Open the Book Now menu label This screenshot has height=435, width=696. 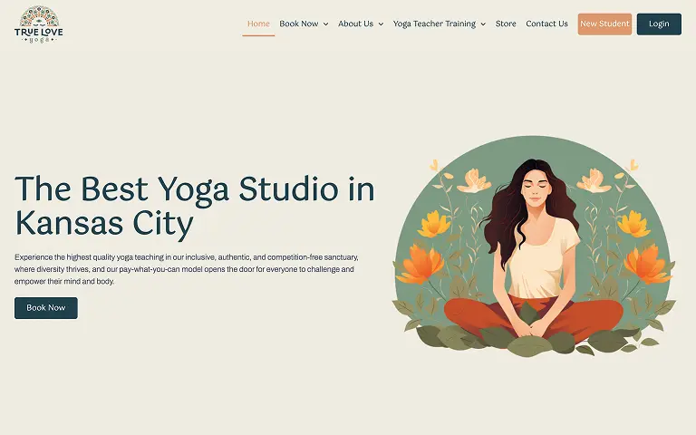click(x=299, y=24)
